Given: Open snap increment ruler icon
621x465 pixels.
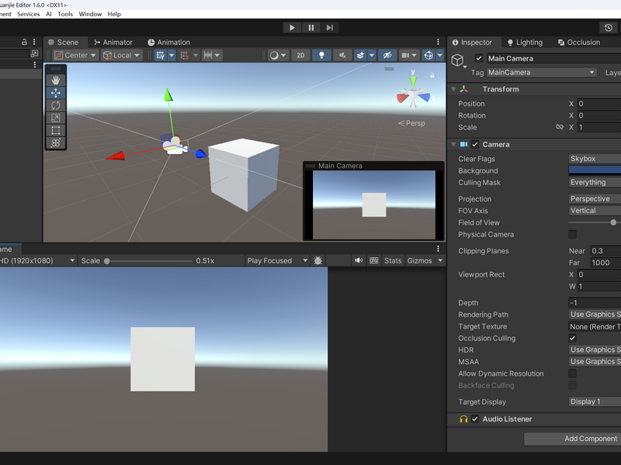Looking at the screenshot, I should 208,55.
